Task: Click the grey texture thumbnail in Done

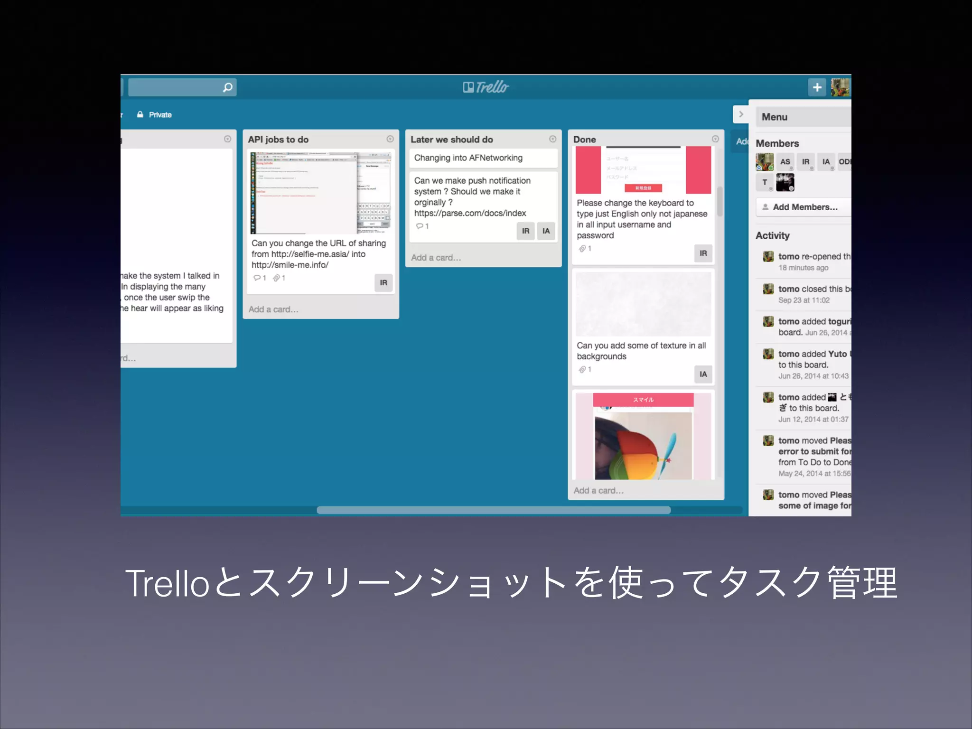Action: point(643,304)
